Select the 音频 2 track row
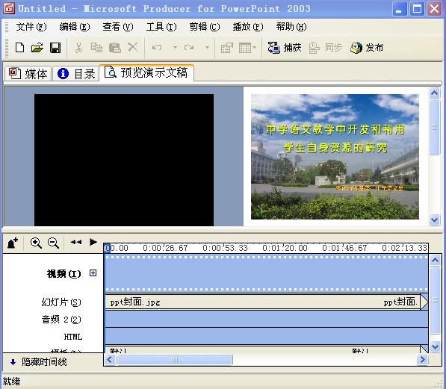Viewport: 446px width, 389px height. [x=267, y=319]
